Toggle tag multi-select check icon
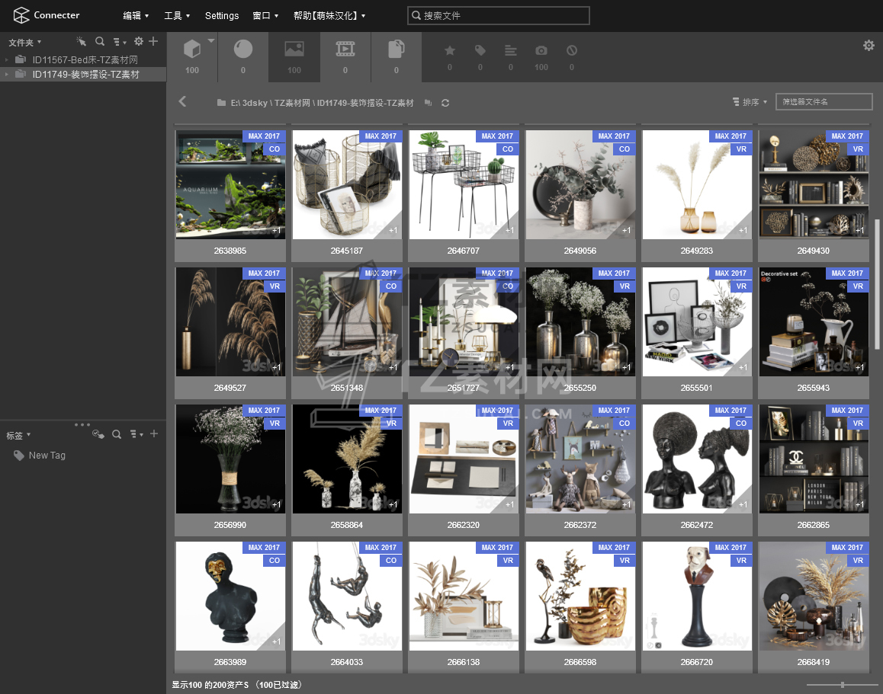 tap(98, 434)
